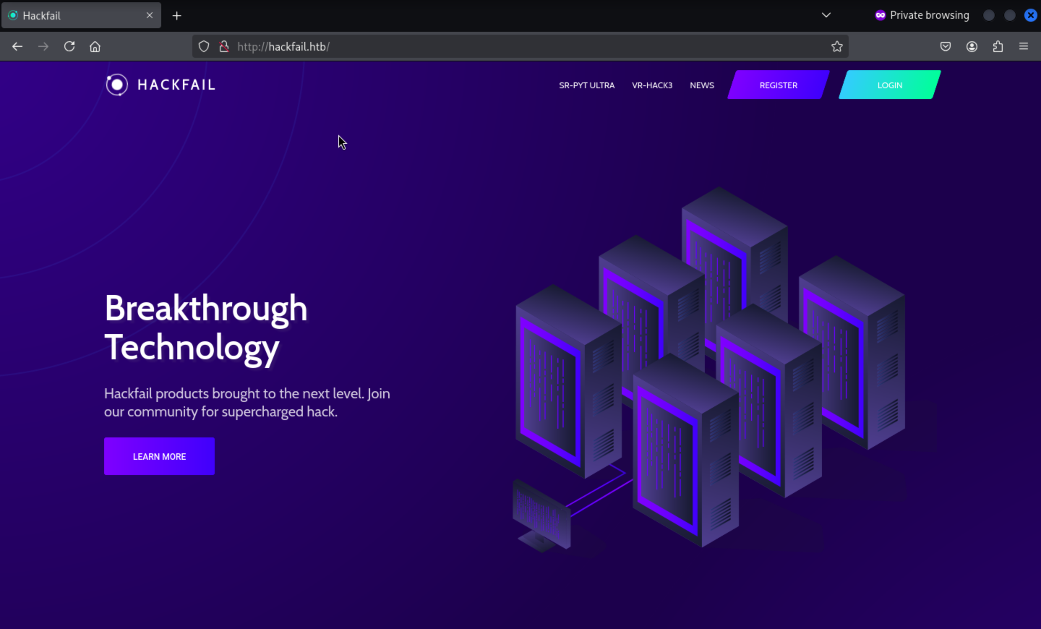Click the window minimize button

[989, 15]
